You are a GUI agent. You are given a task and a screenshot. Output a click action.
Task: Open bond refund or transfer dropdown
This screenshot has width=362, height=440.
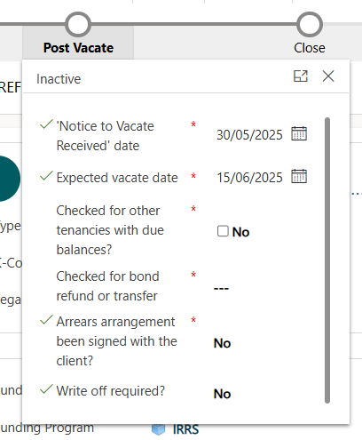point(221,288)
